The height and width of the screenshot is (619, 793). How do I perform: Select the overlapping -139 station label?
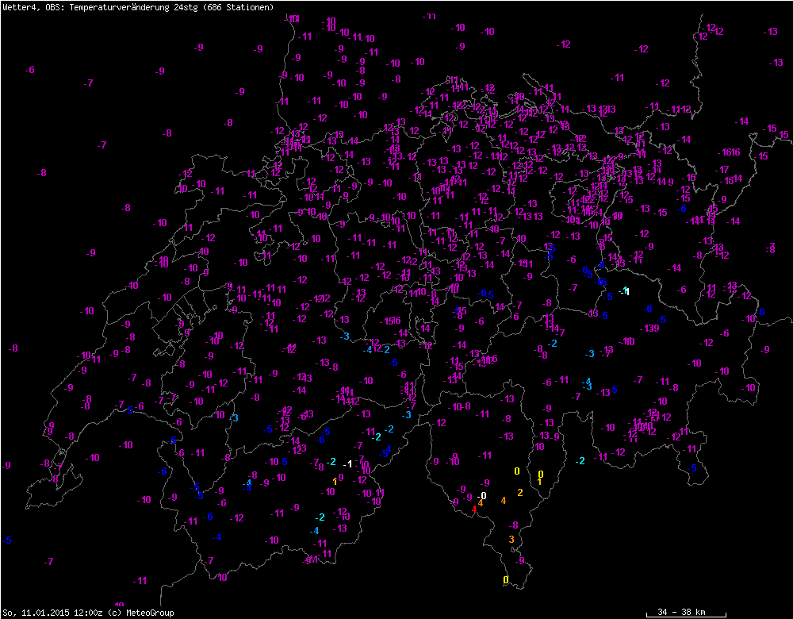click(x=650, y=329)
